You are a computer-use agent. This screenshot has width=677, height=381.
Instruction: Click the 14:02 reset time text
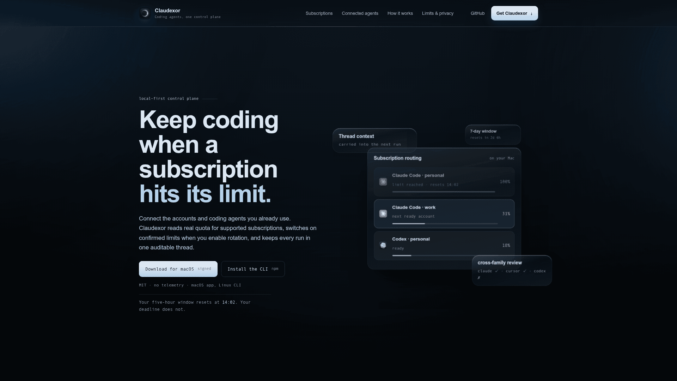click(x=228, y=302)
